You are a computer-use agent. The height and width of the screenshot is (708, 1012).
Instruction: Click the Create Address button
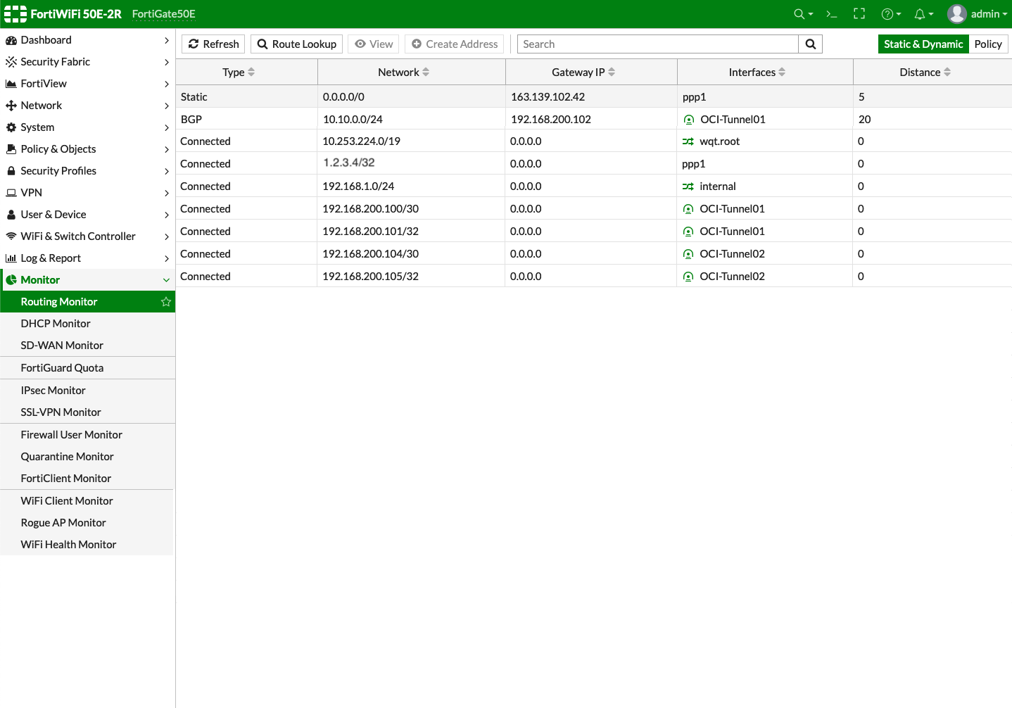coord(454,44)
